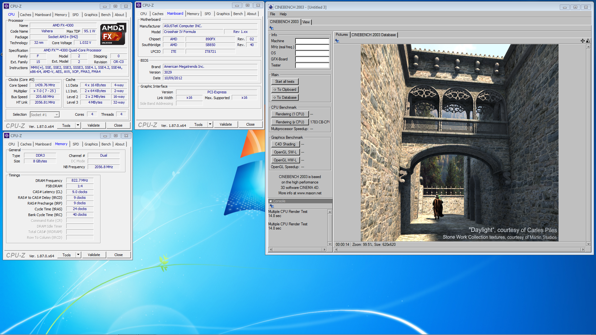Click the MHz (real freq.) input field
Viewport: 596px width, 335px height.
(312, 47)
